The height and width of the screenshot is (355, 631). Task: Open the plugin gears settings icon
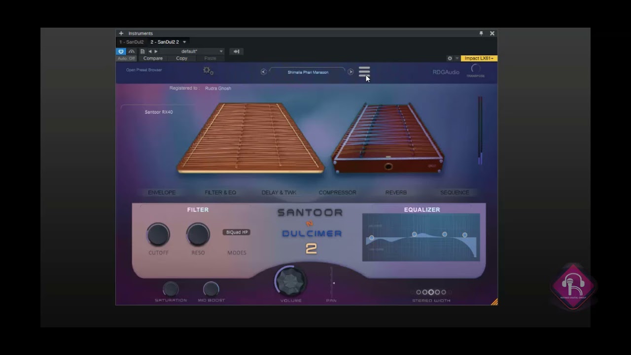(208, 71)
